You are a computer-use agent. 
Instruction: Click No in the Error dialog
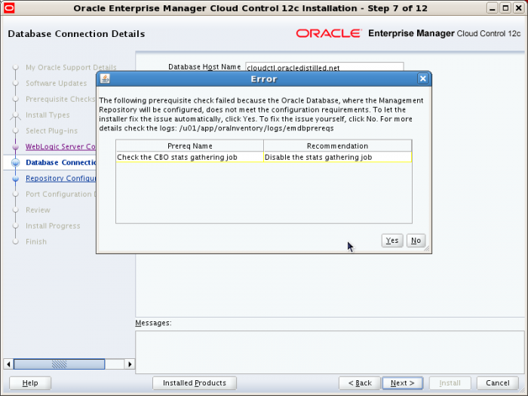(416, 241)
